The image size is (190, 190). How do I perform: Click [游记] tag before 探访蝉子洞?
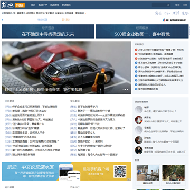(x=73, y=150)
